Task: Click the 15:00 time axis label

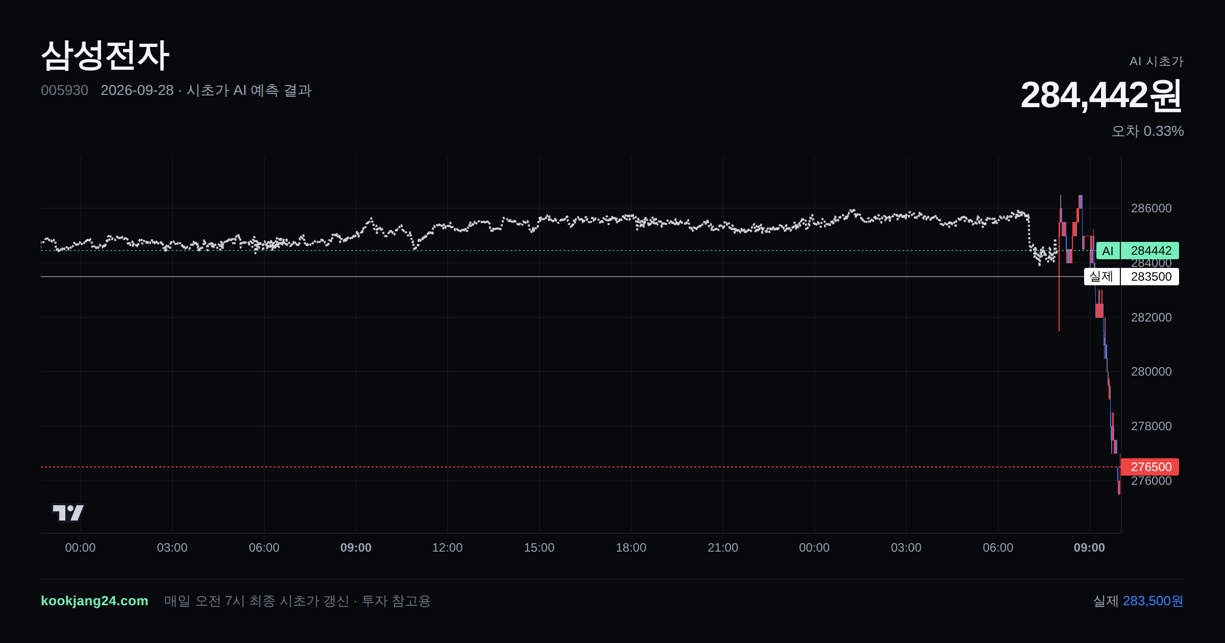Action: coord(539,548)
